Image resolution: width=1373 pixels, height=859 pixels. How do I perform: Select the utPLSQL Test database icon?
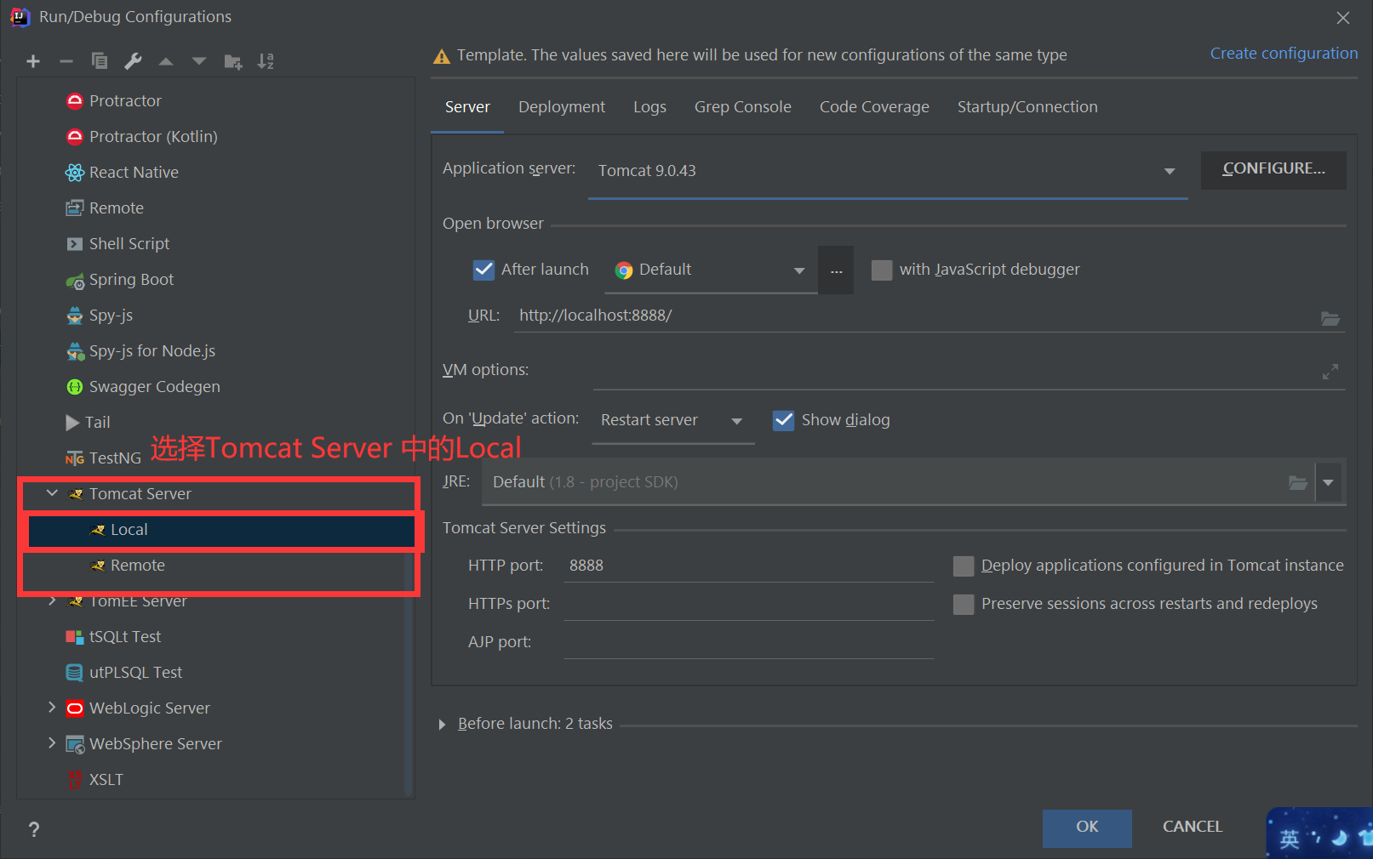(x=75, y=673)
